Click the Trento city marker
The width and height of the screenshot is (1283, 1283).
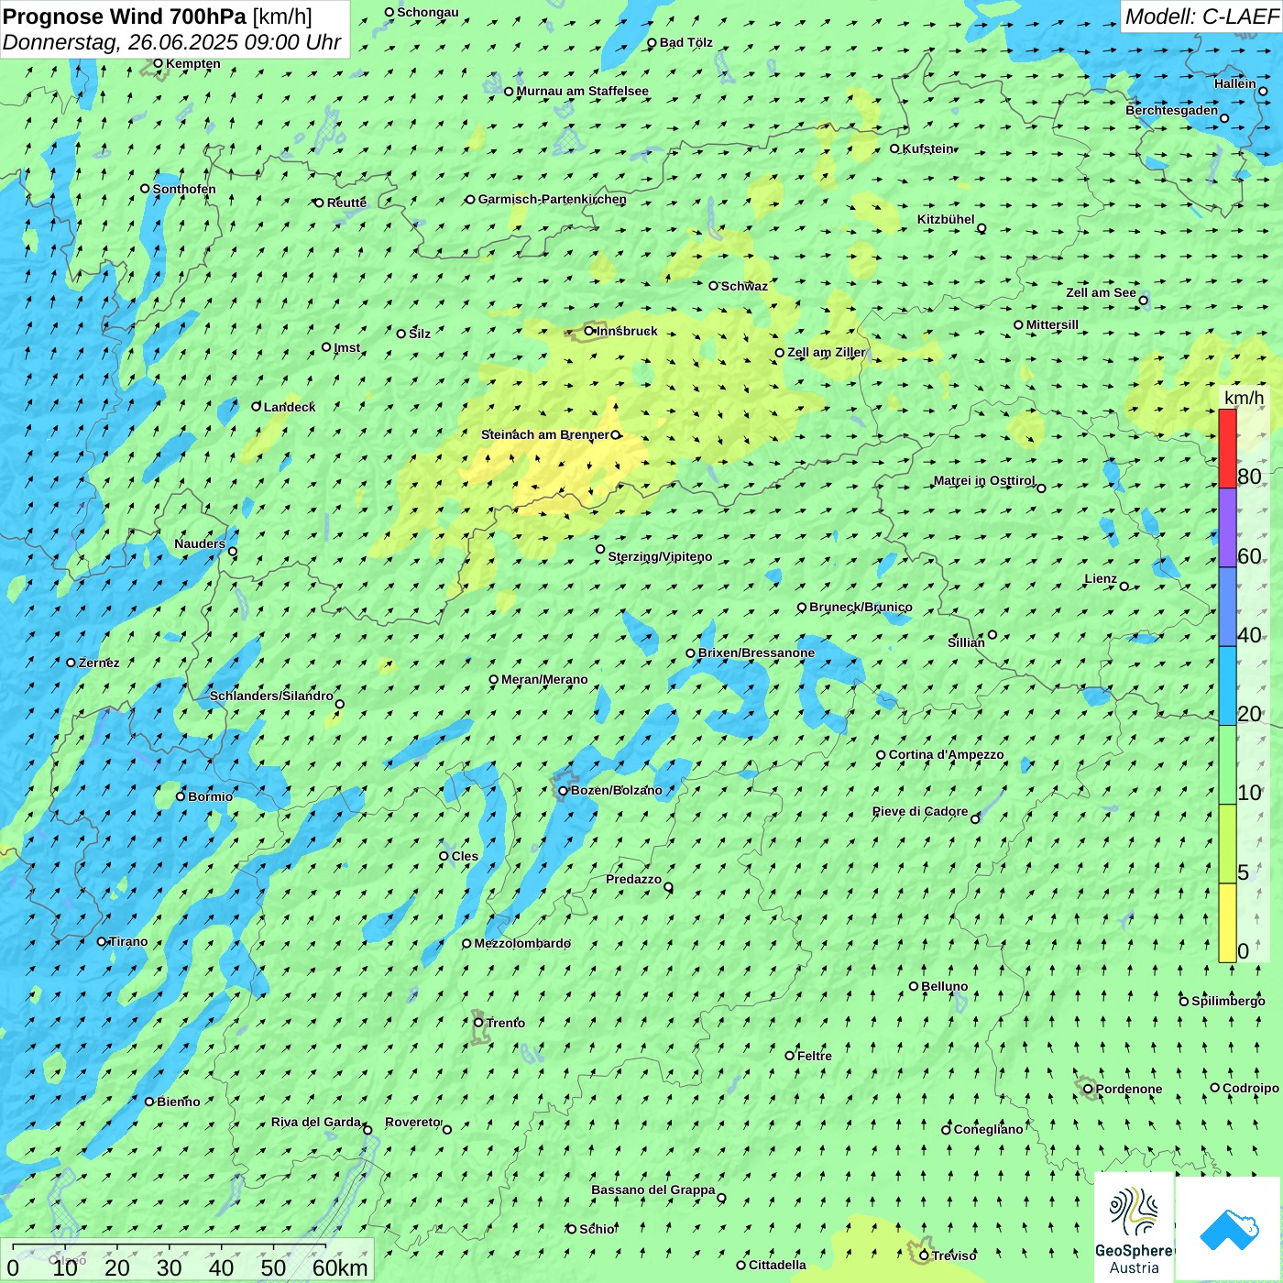tap(478, 1023)
